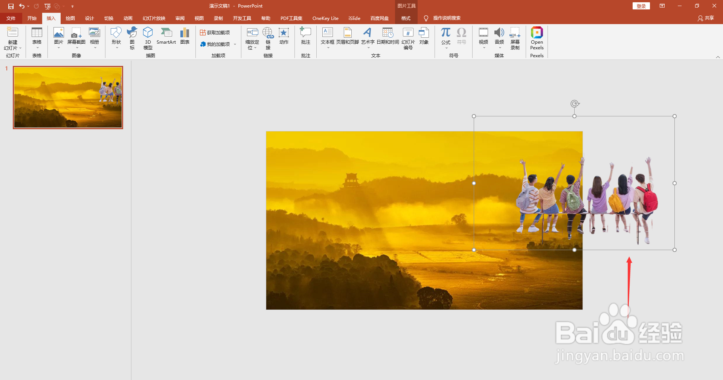Open the 百度网盘 tab
723x380 pixels.
click(380, 18)
